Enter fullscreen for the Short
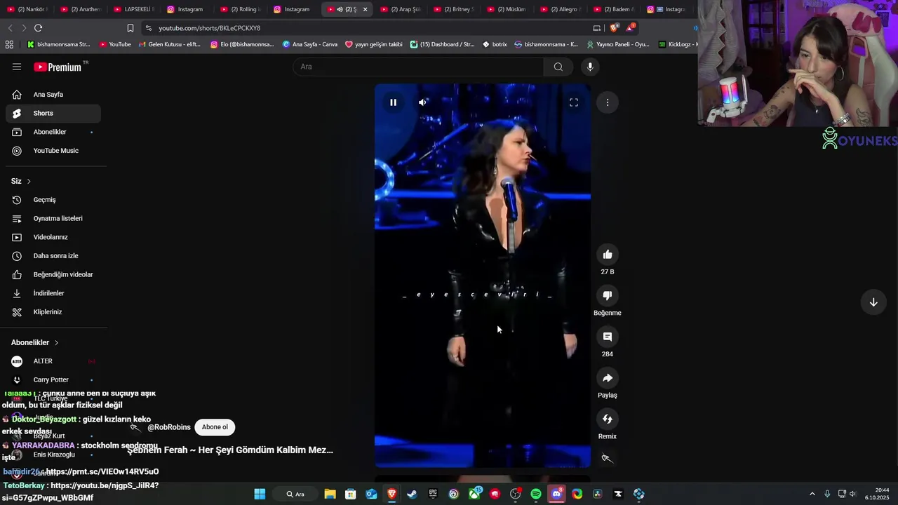 click(574, 102)
